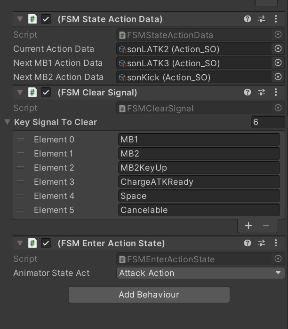Disable FSM State Action Data checkbox
Viewport: 288px width, 329px height.
tap(46, 19)
